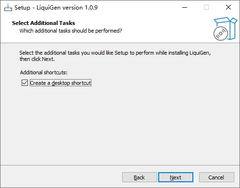Click the instruction line mentioning installing LiquiGen

pos(115,53)
